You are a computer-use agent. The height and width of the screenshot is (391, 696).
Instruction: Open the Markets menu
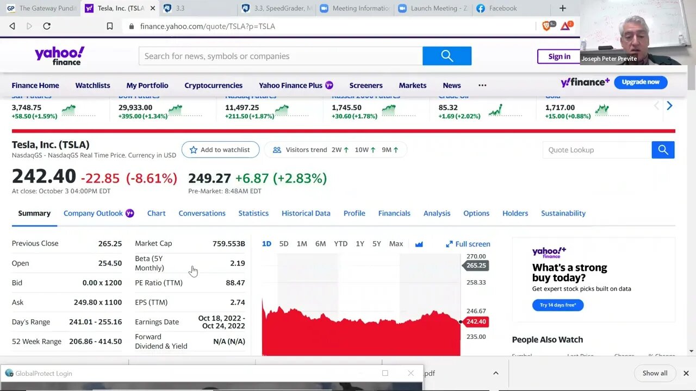click(x=413, y=85)
